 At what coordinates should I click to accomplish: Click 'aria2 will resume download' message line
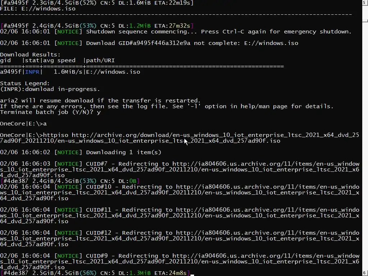(101, 101)
